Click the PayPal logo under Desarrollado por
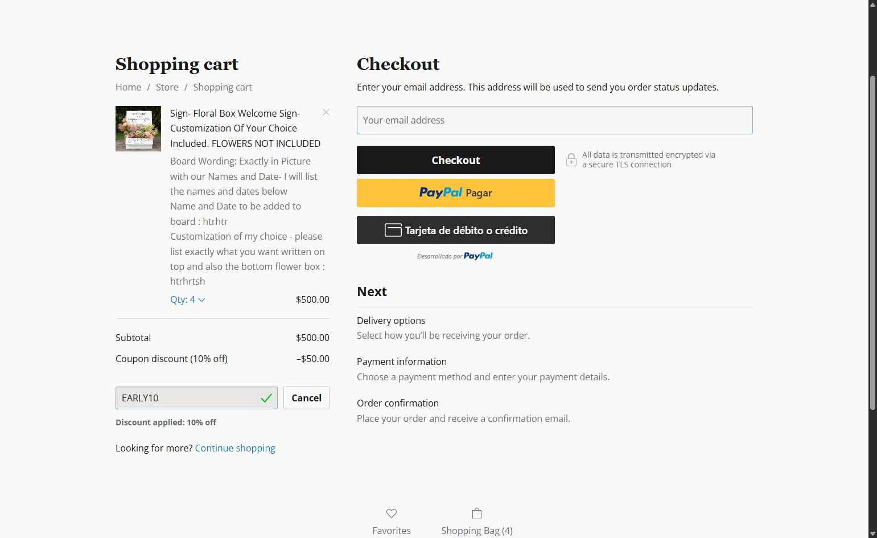Viewport: 877px width, 538px height. [478, 256]
